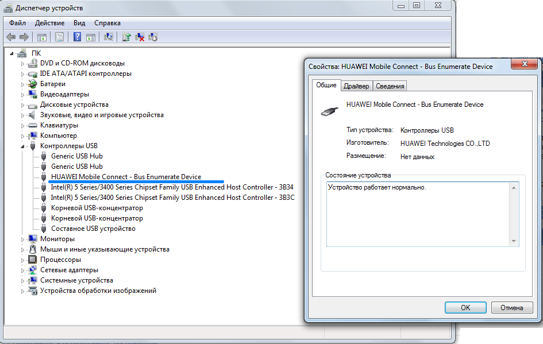Click the speaker icon beside Звуковые, видео и игровые устройства
The height and width of the screenshot is (344, 543).
[x=32, y=115]
